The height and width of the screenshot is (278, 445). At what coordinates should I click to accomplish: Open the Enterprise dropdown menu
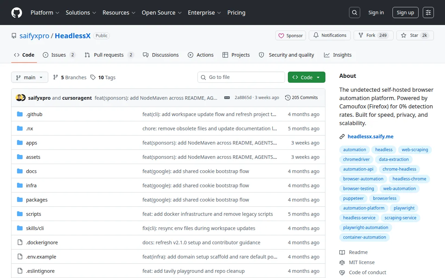coord(204,13)
